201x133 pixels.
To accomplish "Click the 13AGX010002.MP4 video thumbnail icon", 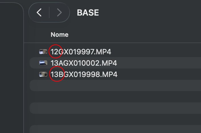I will (43, 63).
